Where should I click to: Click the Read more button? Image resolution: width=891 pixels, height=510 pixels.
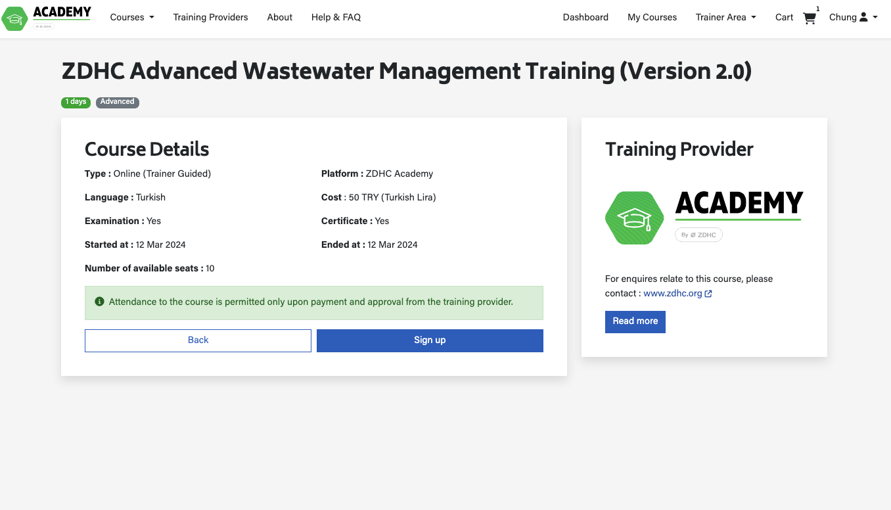[x=635, y=321]
